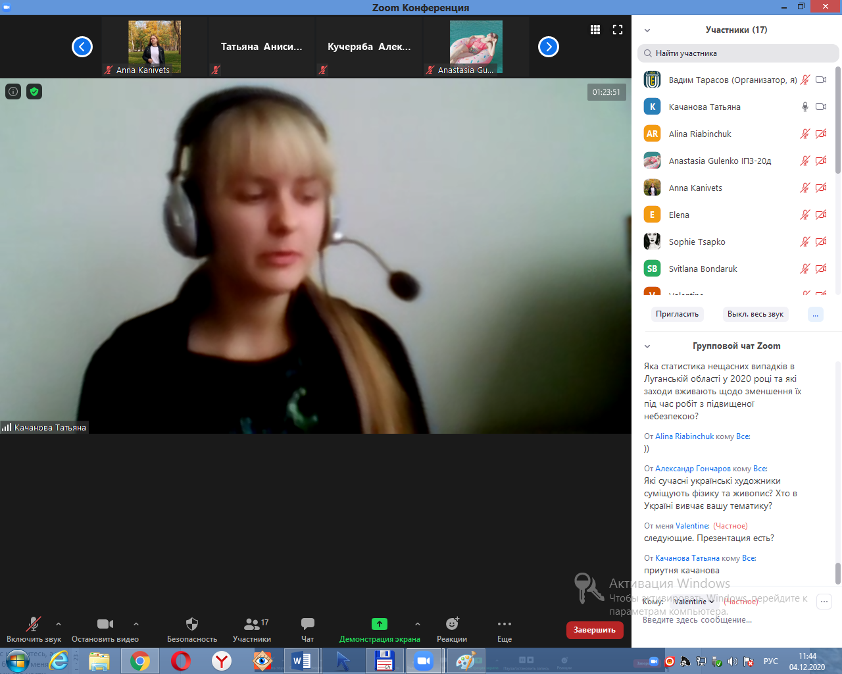Open the Безопасность security menu
The image size is (842, 674).
pos(192,630)
